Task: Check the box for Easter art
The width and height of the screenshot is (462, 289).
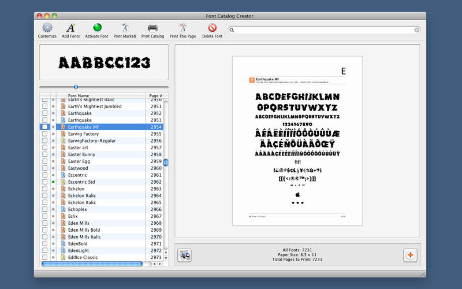Action: click(x=44, y=147)
